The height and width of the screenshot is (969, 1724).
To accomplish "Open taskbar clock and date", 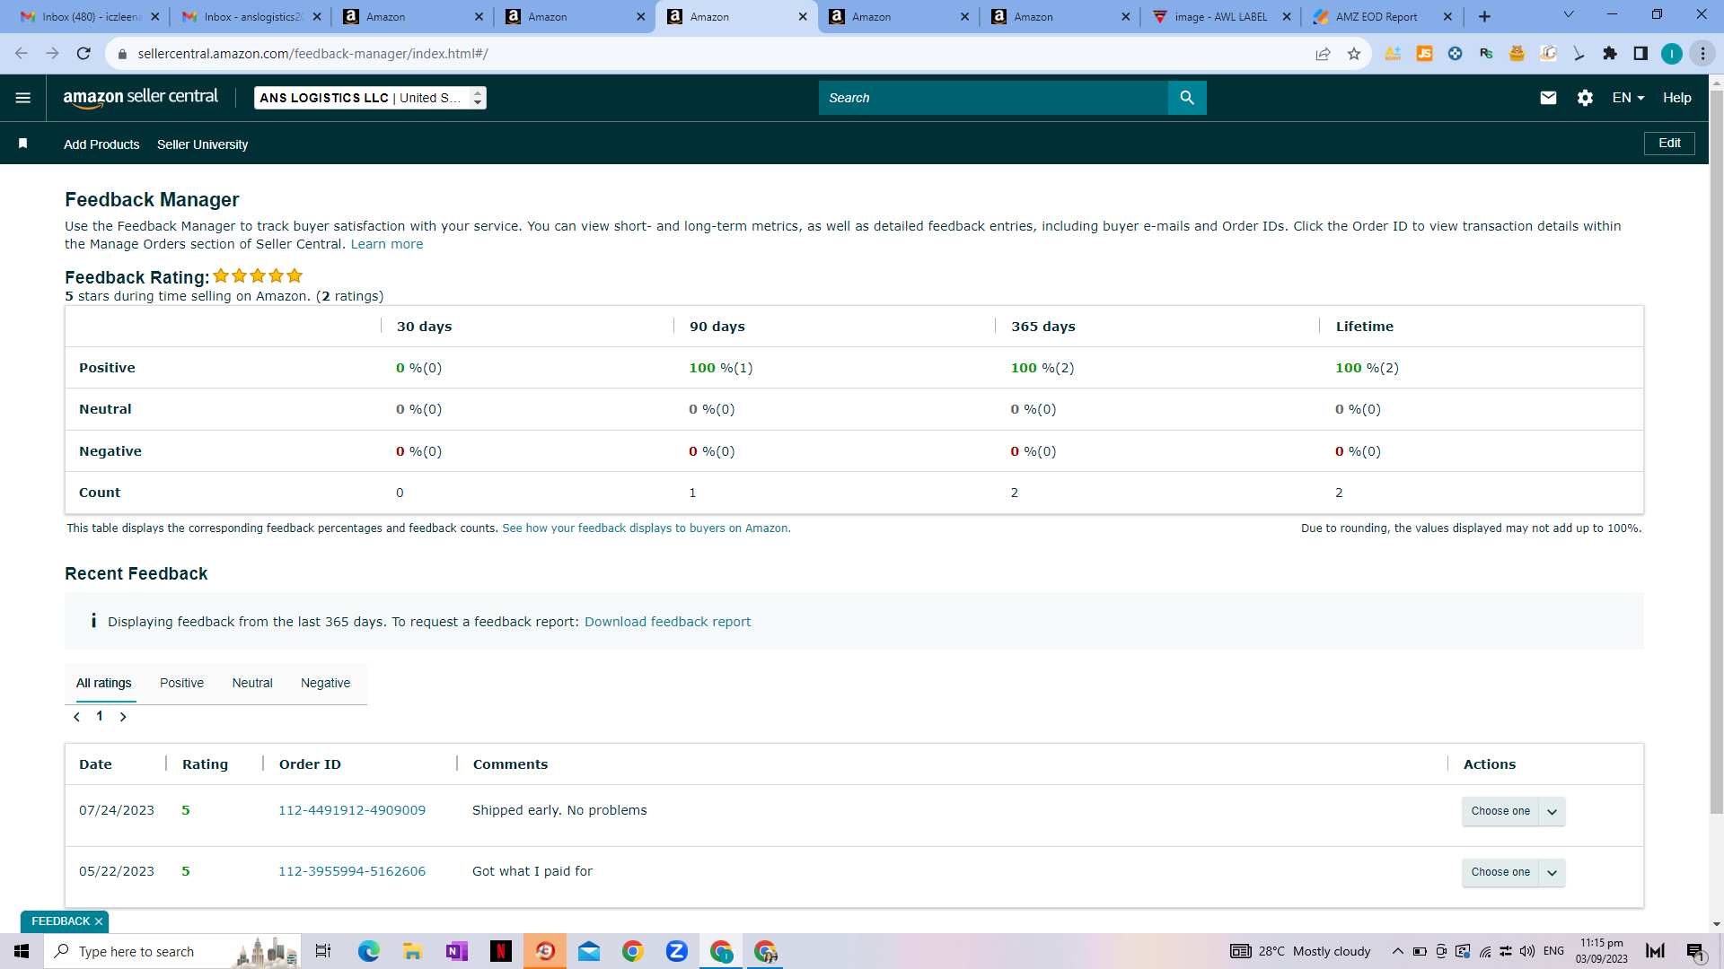I will click(x=1601, y=951).
